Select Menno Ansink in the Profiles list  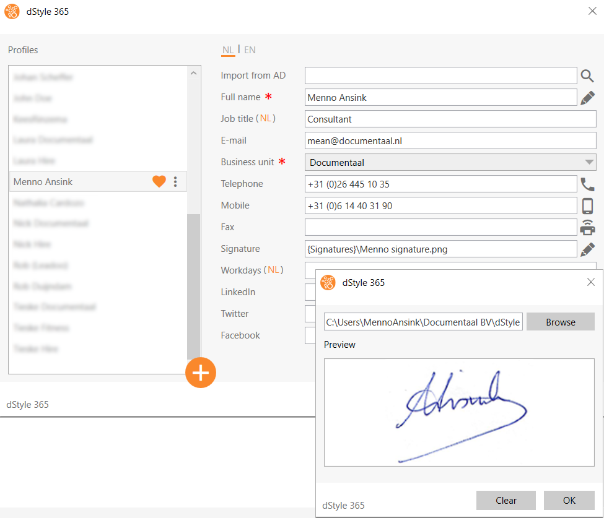[98, 182]
